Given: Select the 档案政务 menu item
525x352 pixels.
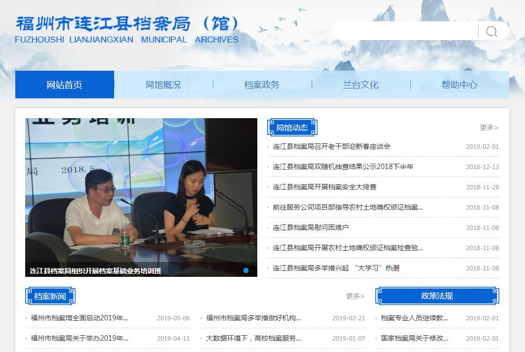Looking at the screenshot, I should [x=262, y=85].
